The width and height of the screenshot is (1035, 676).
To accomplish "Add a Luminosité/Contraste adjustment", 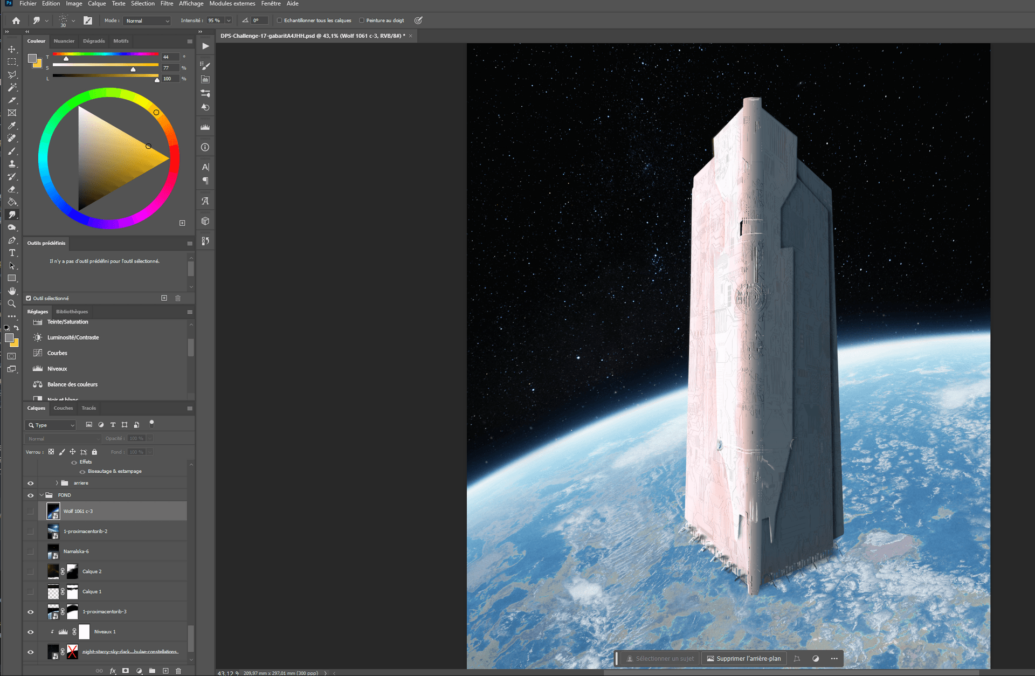I will (73, 337).
